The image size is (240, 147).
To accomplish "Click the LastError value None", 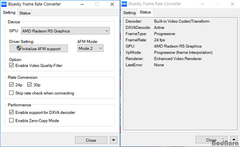I will [159, 65].
